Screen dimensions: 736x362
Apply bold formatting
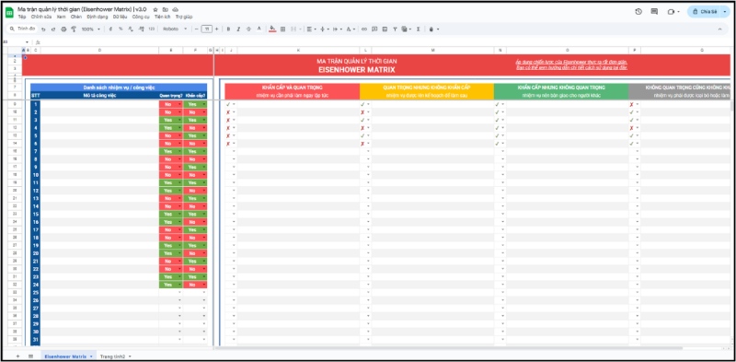228,29
